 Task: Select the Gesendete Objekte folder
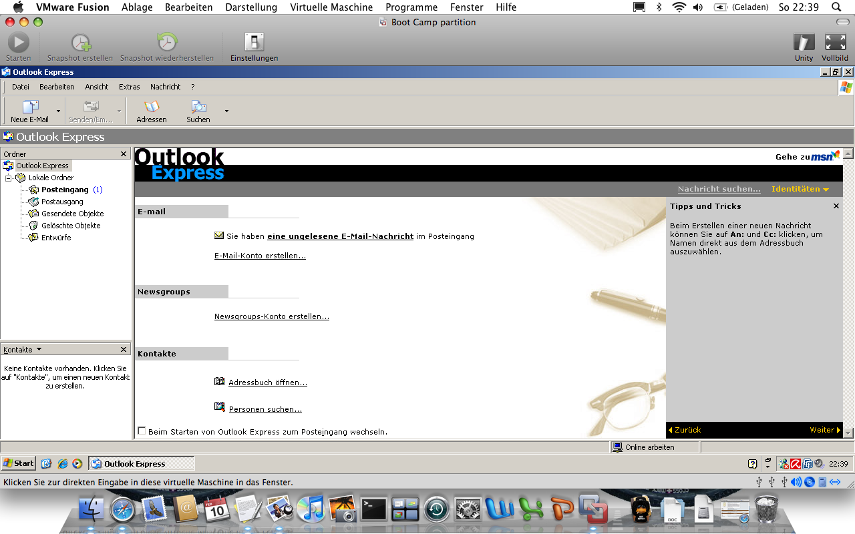[72, 214]
